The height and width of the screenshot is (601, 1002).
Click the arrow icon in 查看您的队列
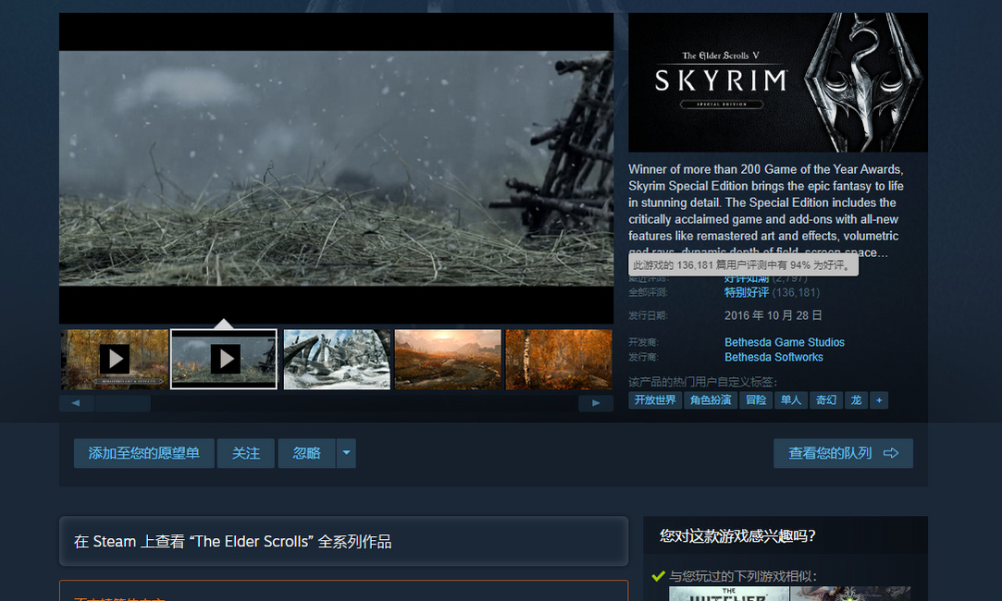click(x=891, y=453)
